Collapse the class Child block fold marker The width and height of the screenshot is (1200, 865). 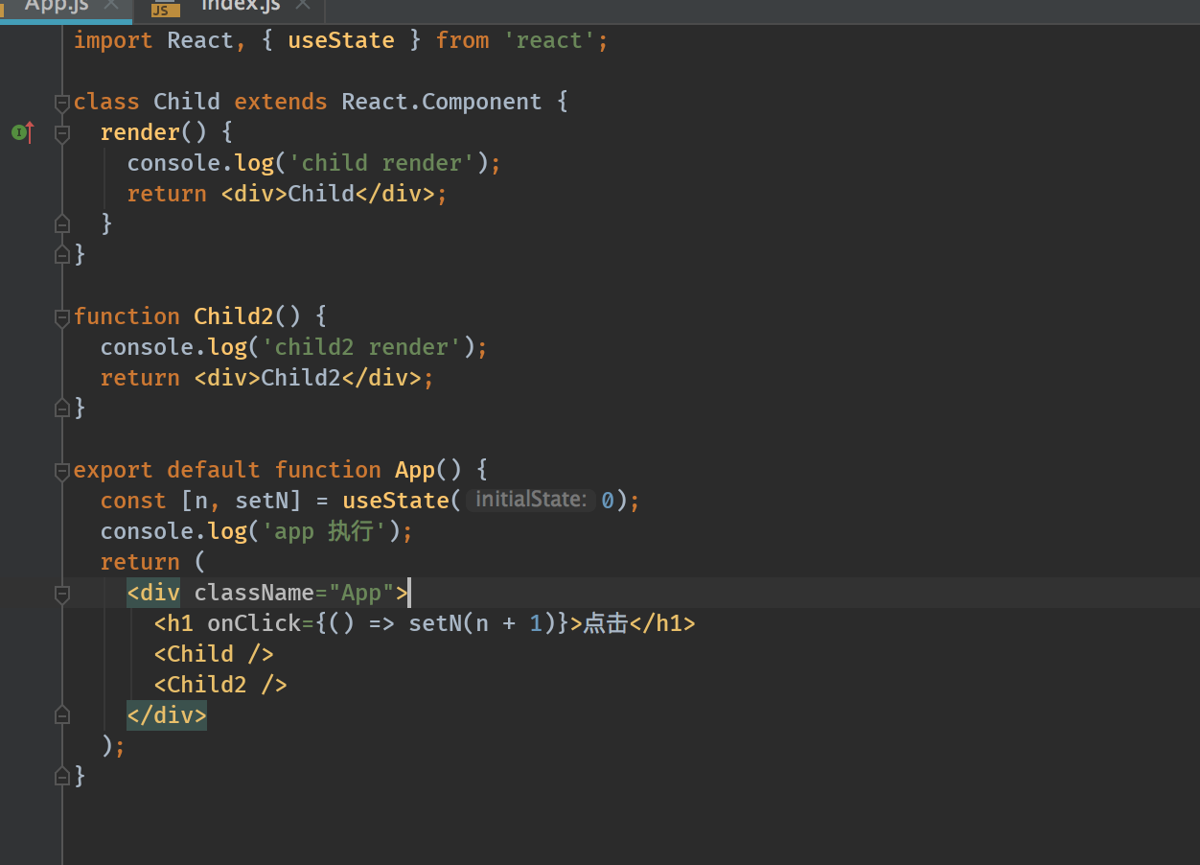(x=62, y=103)
